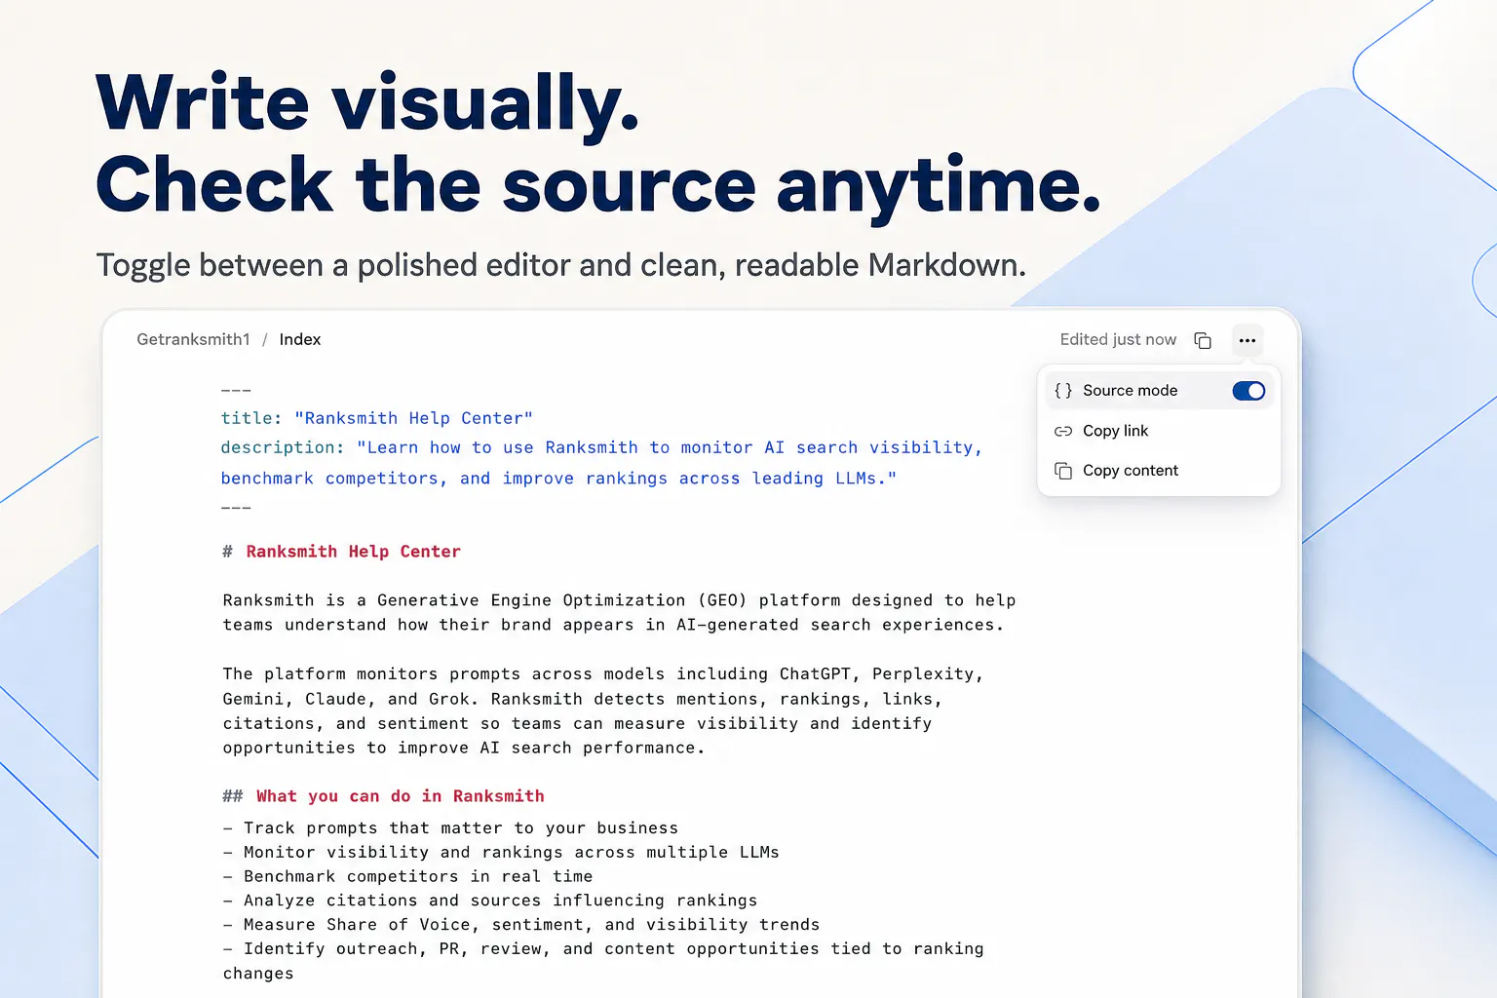Turn off the Source mode toggle
The height and width of the screenshot is (998, 1497).
[x=1248, y=391]
